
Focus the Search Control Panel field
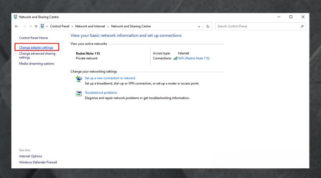pyautogui.click(x=257, y=26)
